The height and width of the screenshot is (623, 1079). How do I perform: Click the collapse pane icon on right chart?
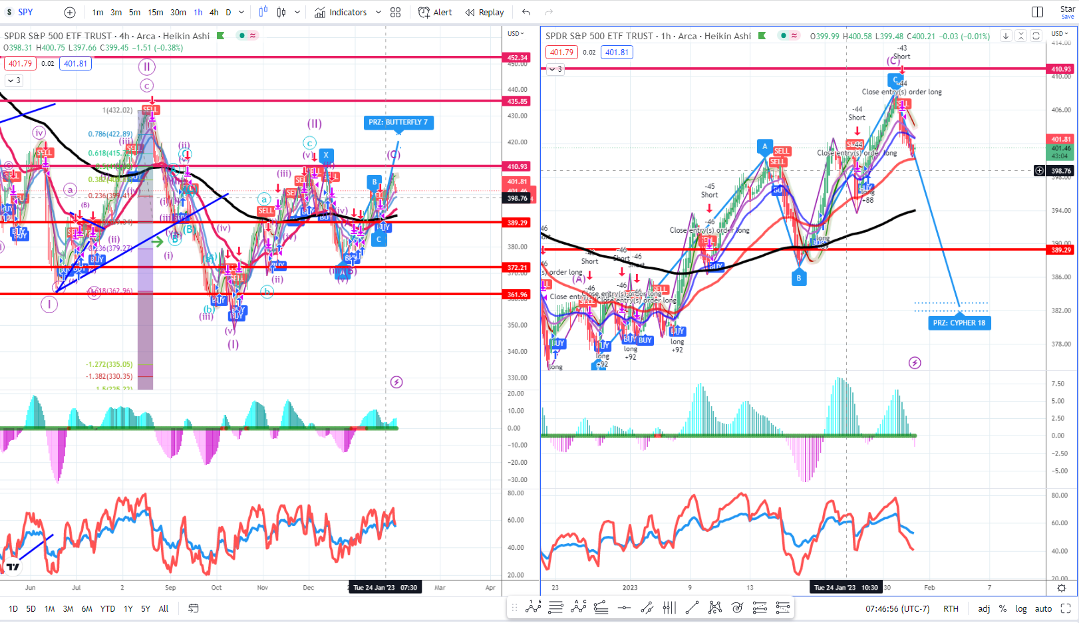pyautogui.click(x=1020, y=36)
